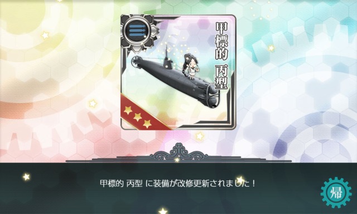357x214 pixels.
Task: Select the vertical 甲標的 丙型 name label
Action: [221, 56]
